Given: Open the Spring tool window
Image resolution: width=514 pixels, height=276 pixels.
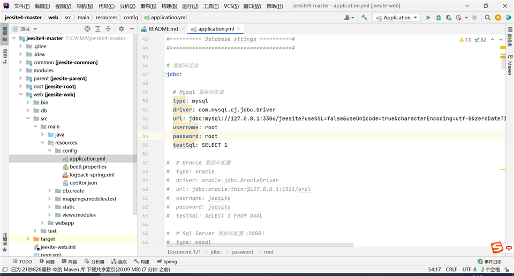Looking at the screenshot, I should 167,262.
